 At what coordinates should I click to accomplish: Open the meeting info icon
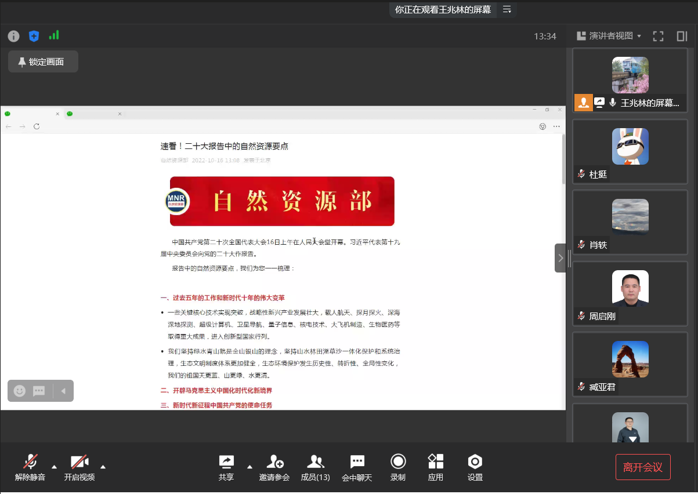(x=13, y=36)
